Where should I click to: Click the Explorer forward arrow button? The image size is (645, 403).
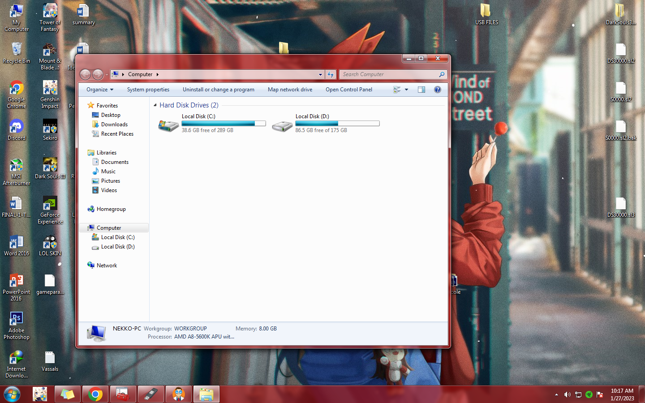click(x=98, y=74)
